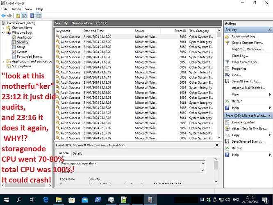Open PowerShell from taskbar
273x205 pixels.
point(98,200)
